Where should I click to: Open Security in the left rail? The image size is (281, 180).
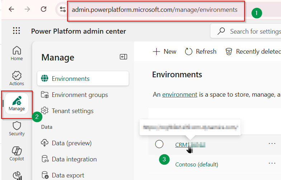pyautogui.click(x=16, y=129)
